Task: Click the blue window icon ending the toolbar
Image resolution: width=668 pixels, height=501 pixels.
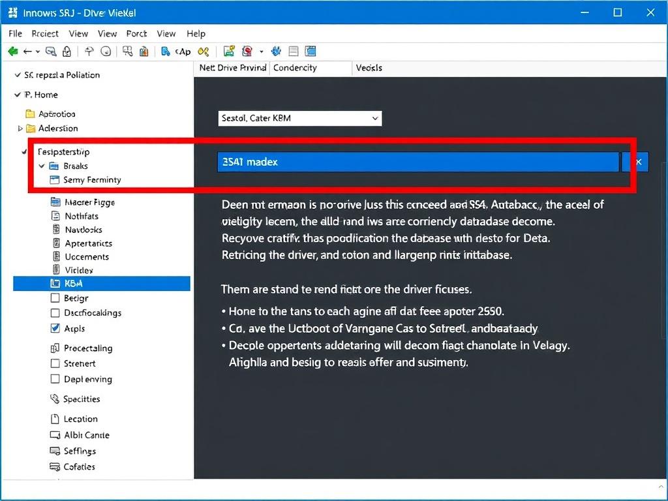Action: [311, 52]
